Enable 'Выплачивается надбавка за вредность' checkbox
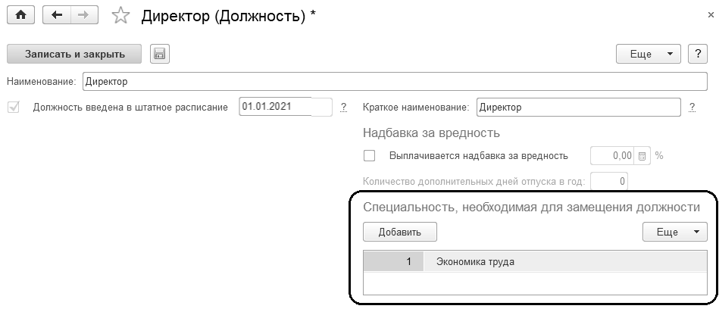 (x=370, y=156)
